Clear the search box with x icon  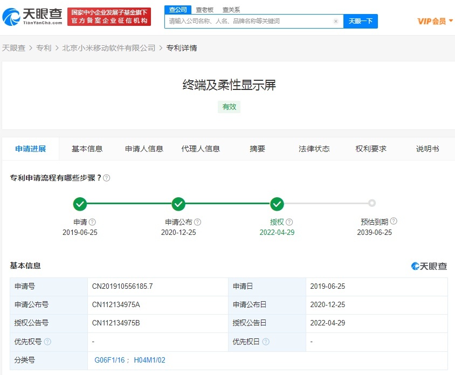coord(336,21)
